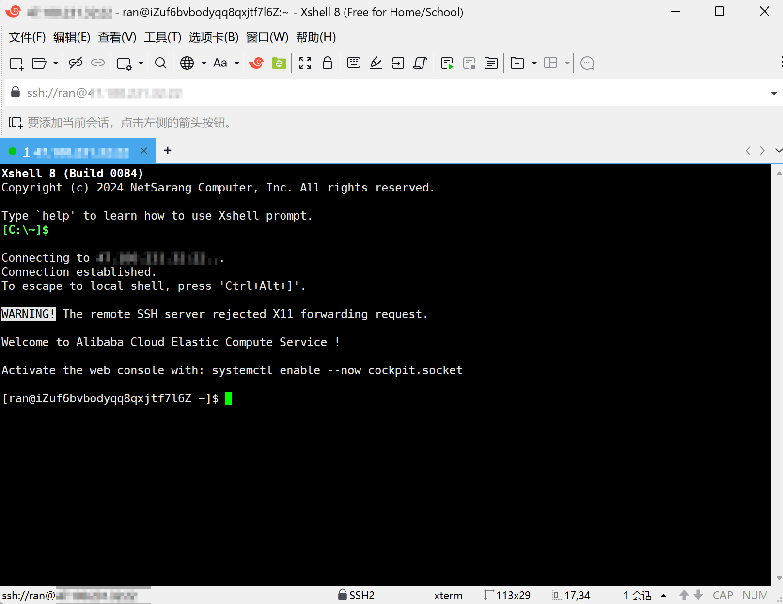Click the highlight pen toolbar icon
The image size is (783, 604).
tap(376, 63)
